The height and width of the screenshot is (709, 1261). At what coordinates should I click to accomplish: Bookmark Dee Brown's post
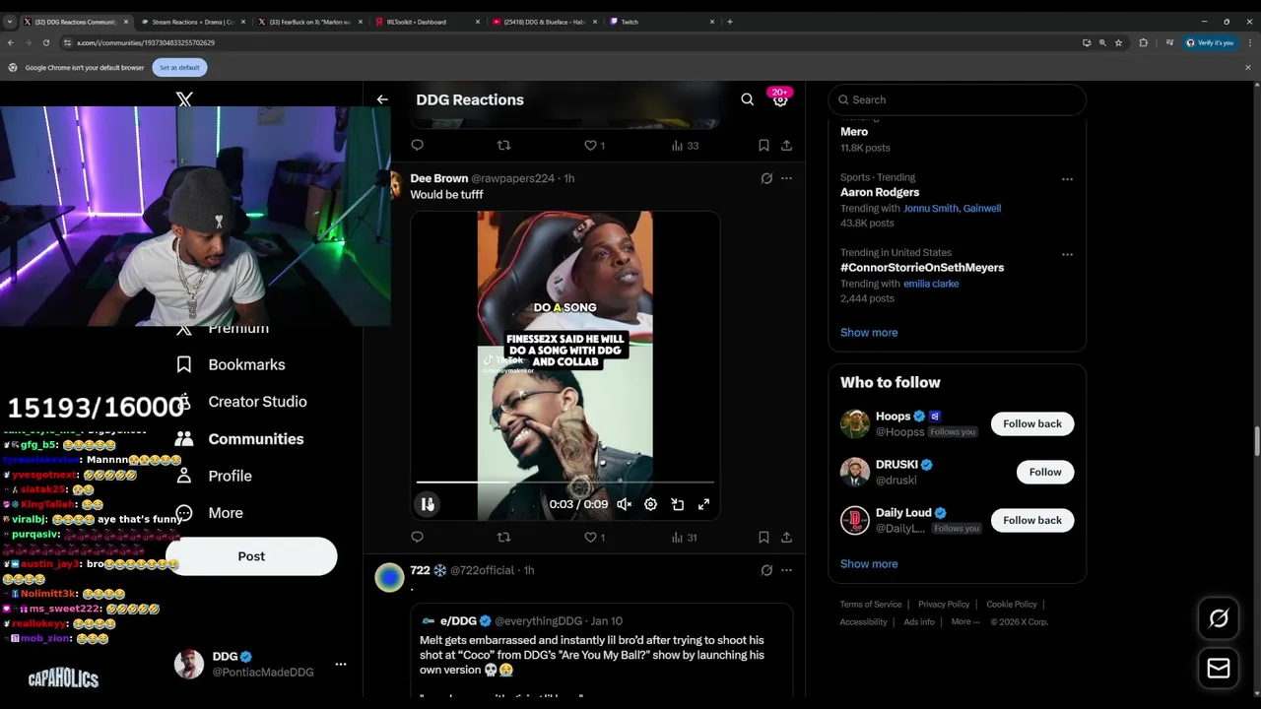click(x=763, y=537)
